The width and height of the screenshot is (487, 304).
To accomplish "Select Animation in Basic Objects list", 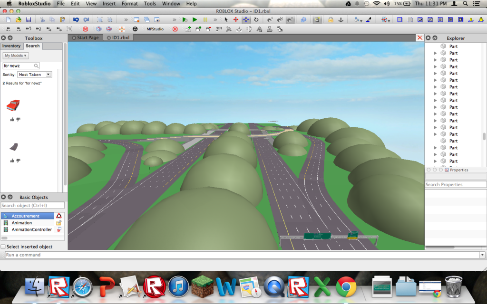I will pyautogui.click(x=28, y=223).
